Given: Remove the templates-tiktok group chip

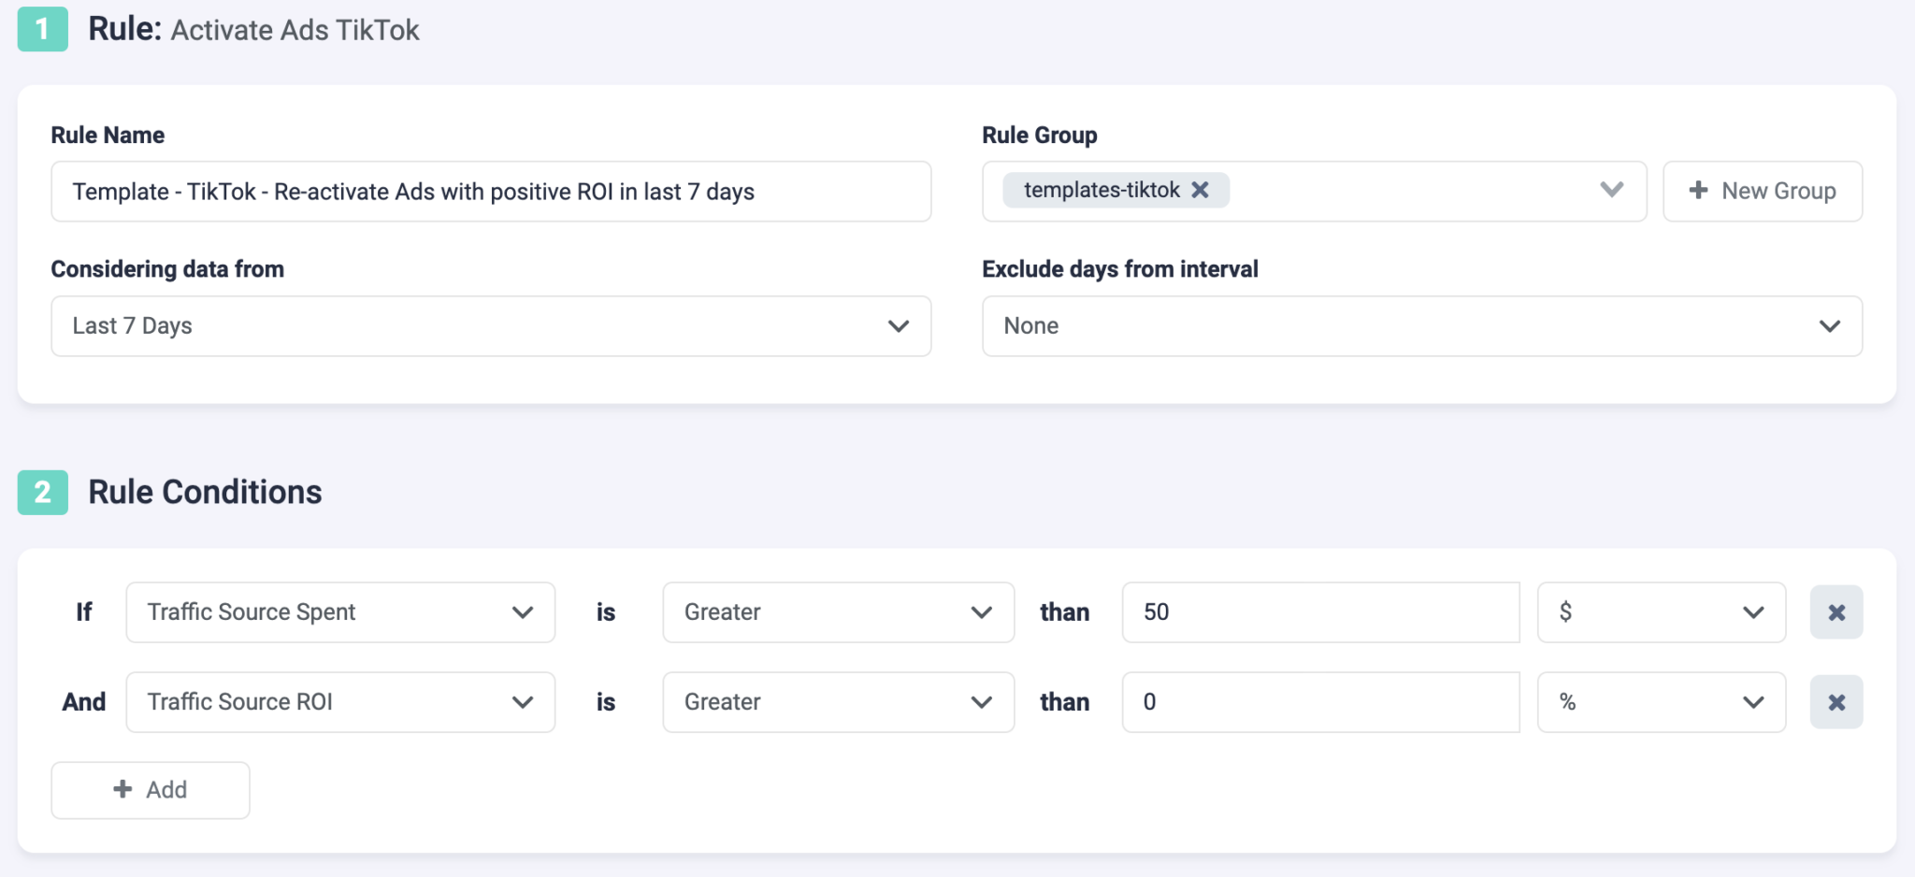Looking at the screenshot, I should [1202, 190].
